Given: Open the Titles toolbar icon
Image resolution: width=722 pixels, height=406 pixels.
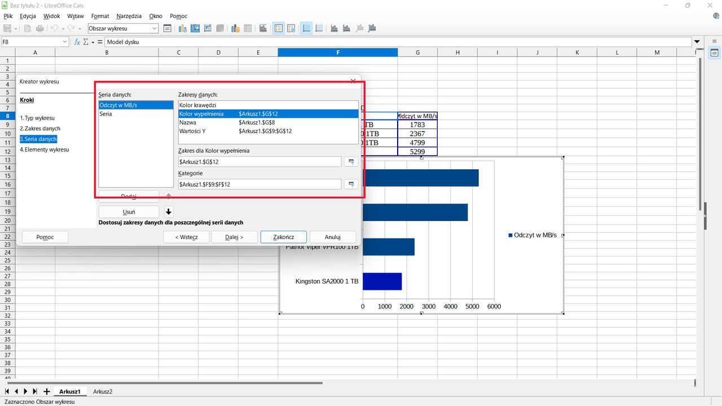Looking at the screenshot, I should [x=263, y=28].
